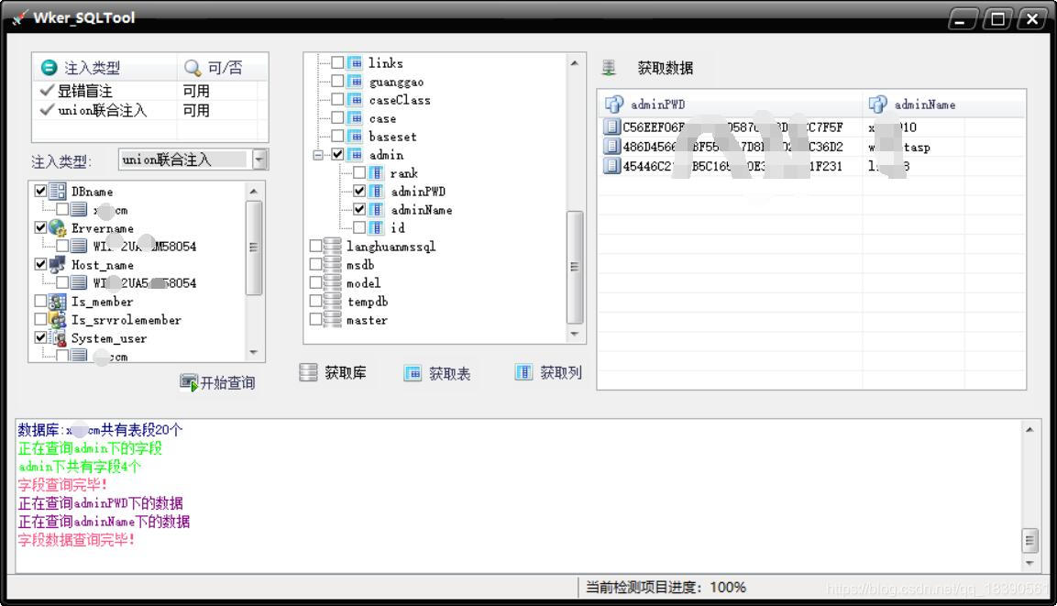Click the baseset table icon
The width and height of the screenshot is (1057, 606).
[356, 137]
